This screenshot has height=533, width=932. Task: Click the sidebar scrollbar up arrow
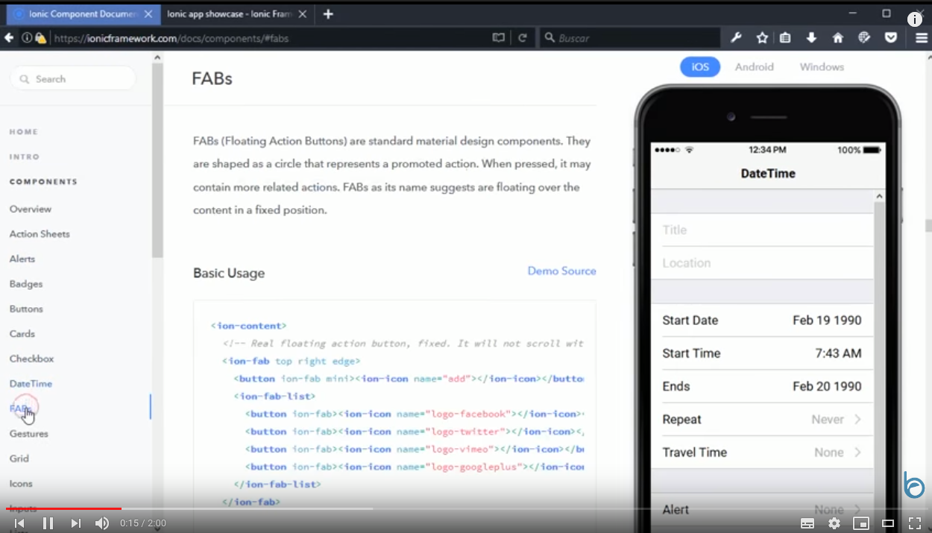click(x=157, y=57)
